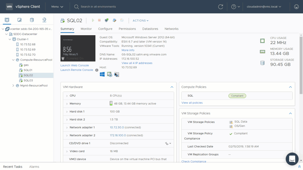Screen dimensions: 303x170
Task: Collapse the Compute Policies panel
Action: pos(290,87)
